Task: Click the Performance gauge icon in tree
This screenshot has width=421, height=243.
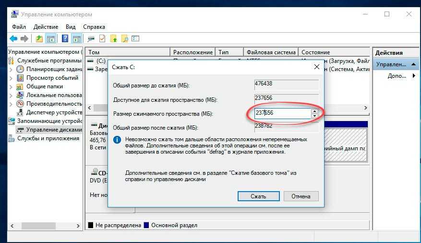Action: (20, 104)
